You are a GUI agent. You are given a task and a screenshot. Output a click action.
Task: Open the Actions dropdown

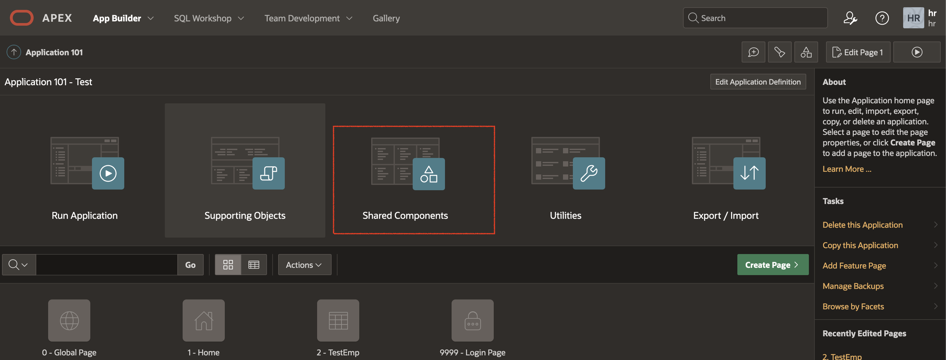(304, 264)
